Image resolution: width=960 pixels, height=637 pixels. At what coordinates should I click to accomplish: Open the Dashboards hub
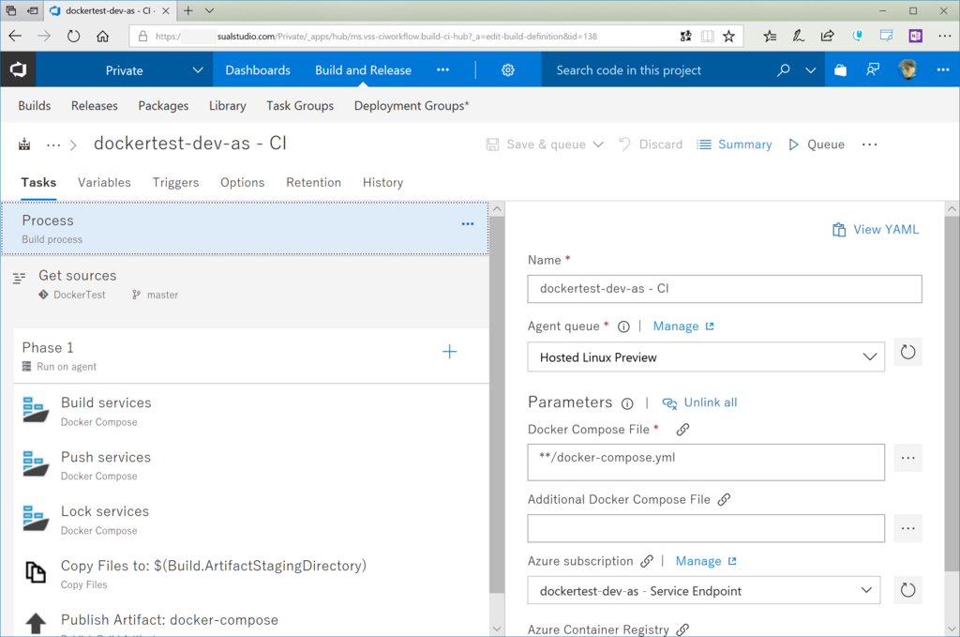click(258, 70)
